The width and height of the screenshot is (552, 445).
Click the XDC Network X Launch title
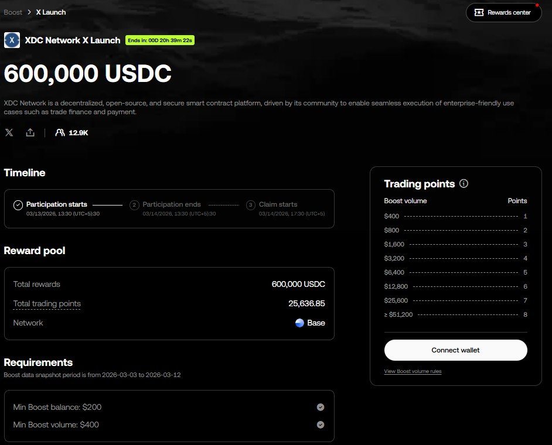[x=73, y=40]
